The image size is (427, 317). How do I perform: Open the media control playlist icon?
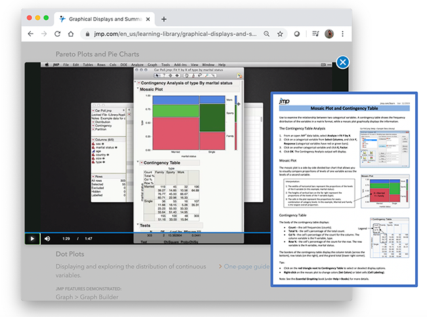[x=315, y=33]
